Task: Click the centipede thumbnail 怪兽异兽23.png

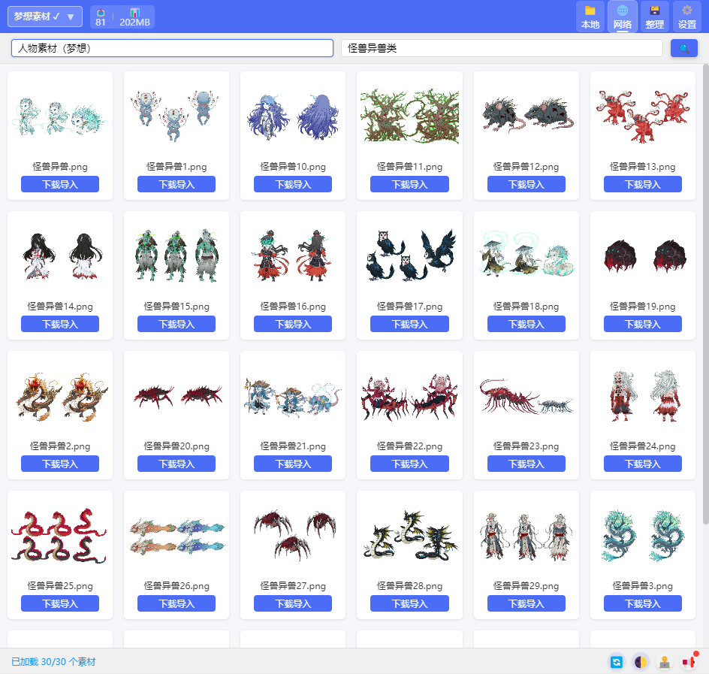Action: pos(526,397)
